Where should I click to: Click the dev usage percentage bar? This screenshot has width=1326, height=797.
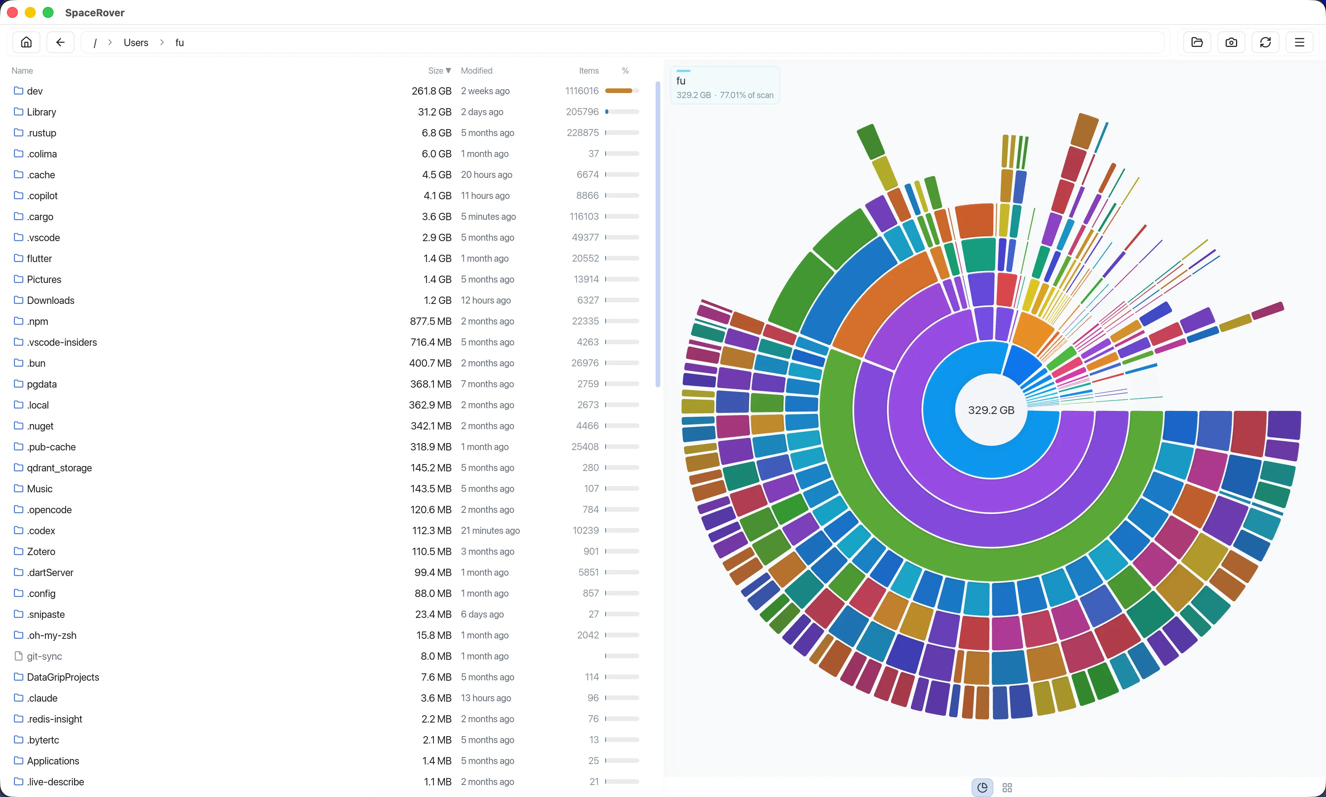coord(622,91)
